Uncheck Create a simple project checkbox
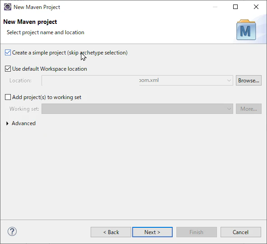This screenshot has width=267, height=244. coord(8,53)
